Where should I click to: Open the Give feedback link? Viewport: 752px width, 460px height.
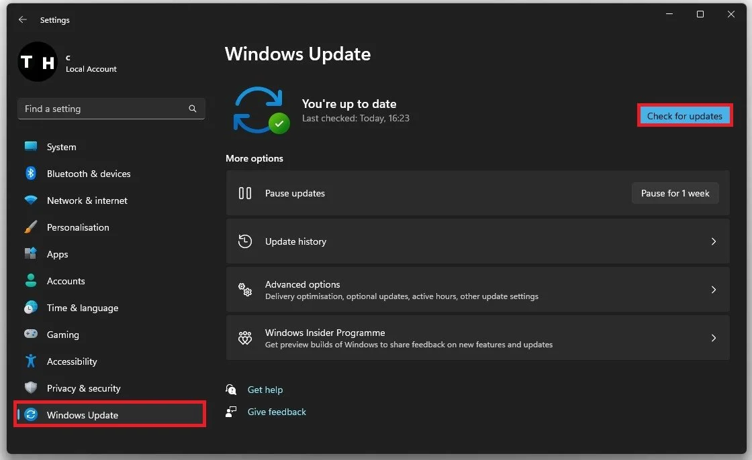277,412
